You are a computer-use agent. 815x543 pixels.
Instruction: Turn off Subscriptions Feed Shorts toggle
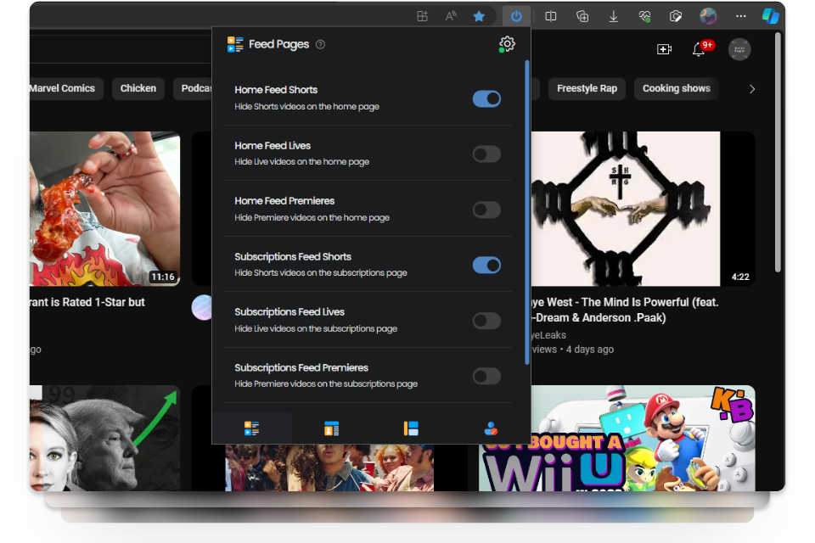[x=486, y=265]
